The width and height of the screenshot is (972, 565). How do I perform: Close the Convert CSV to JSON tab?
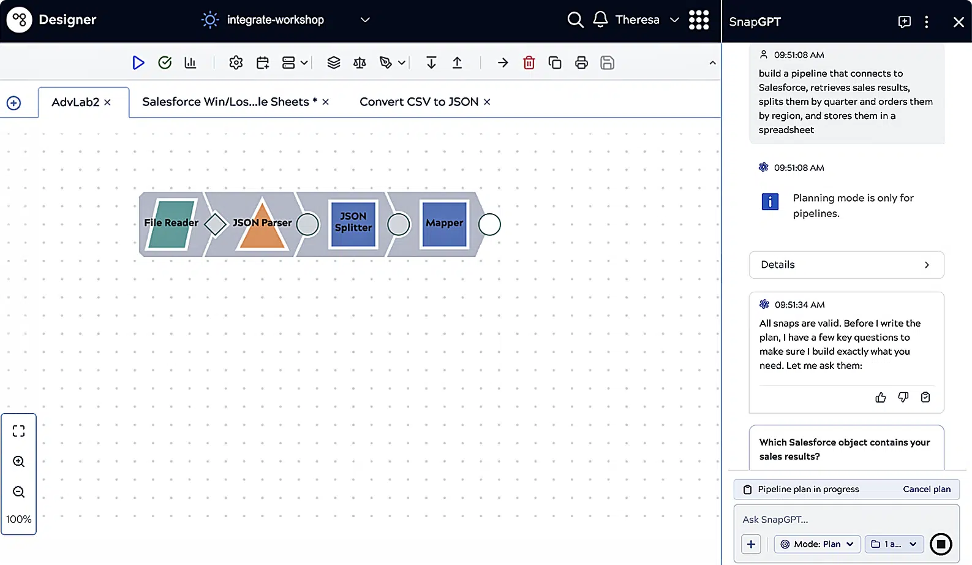pos(487,102)
